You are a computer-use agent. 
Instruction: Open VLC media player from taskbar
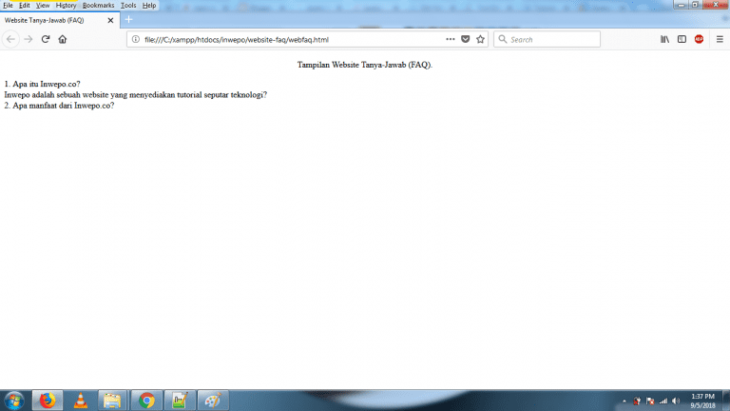[80, 400]
